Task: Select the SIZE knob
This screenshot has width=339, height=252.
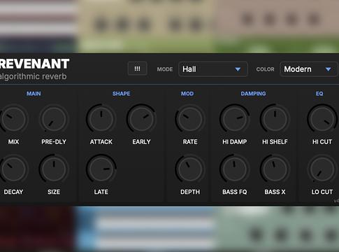Action: 54,169
